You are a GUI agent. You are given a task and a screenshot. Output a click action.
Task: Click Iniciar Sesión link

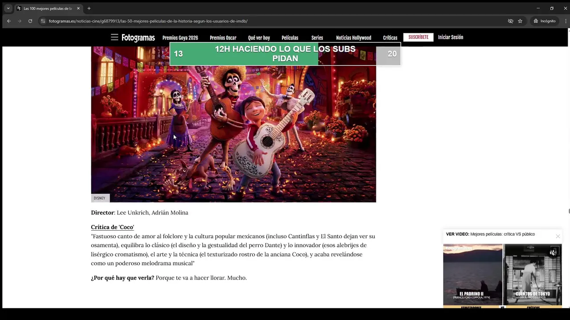coord(451,37)
